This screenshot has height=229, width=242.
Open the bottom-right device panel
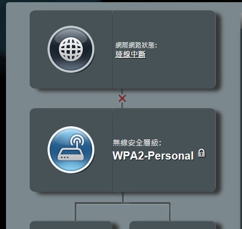pos(172,225)
